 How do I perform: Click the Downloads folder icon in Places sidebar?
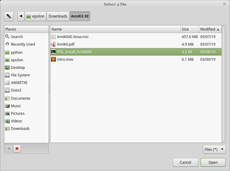pos(7,128)
